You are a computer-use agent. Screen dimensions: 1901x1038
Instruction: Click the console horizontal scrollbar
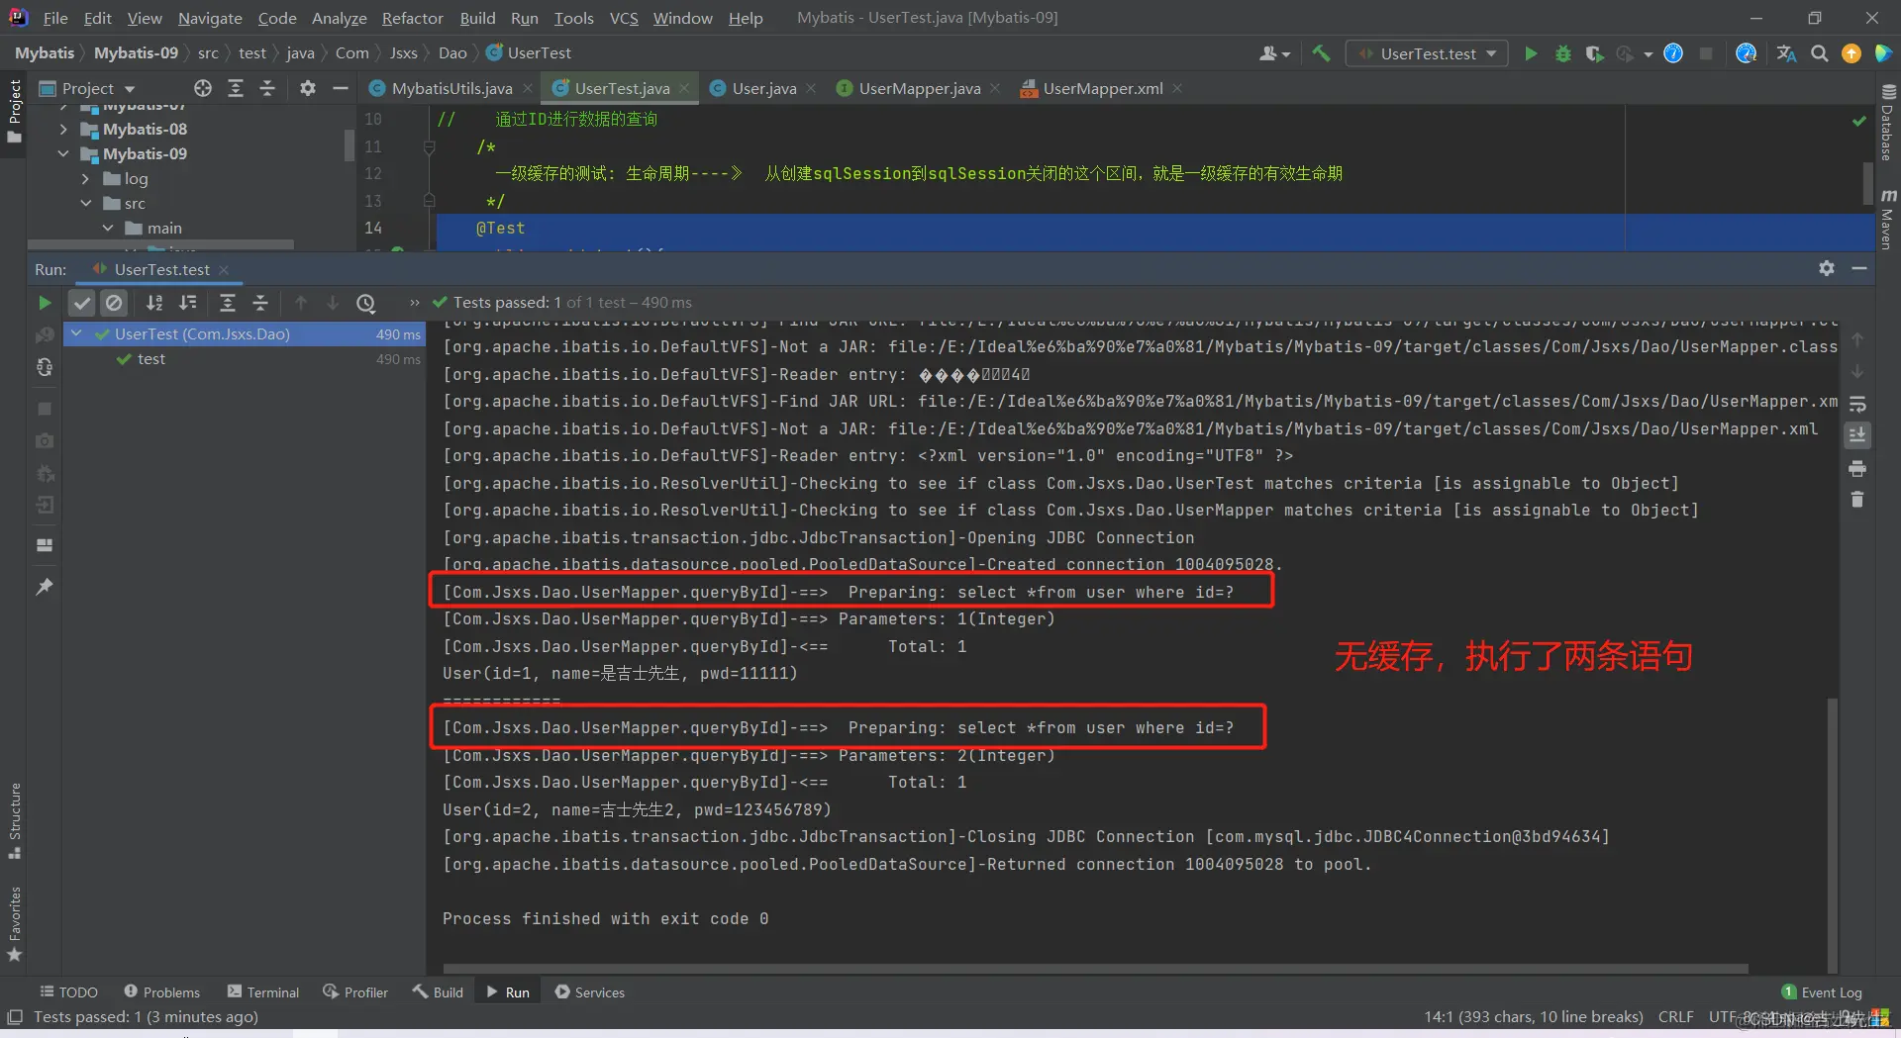pos(1095,969)
